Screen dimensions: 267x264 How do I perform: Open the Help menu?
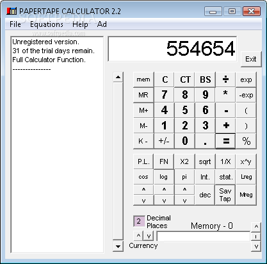tap(80, 24)
